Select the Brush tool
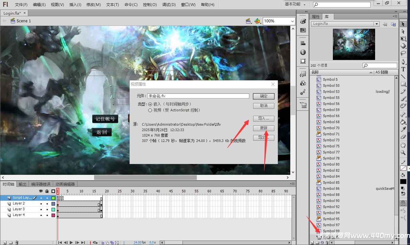410x245 pixels. 403,99
